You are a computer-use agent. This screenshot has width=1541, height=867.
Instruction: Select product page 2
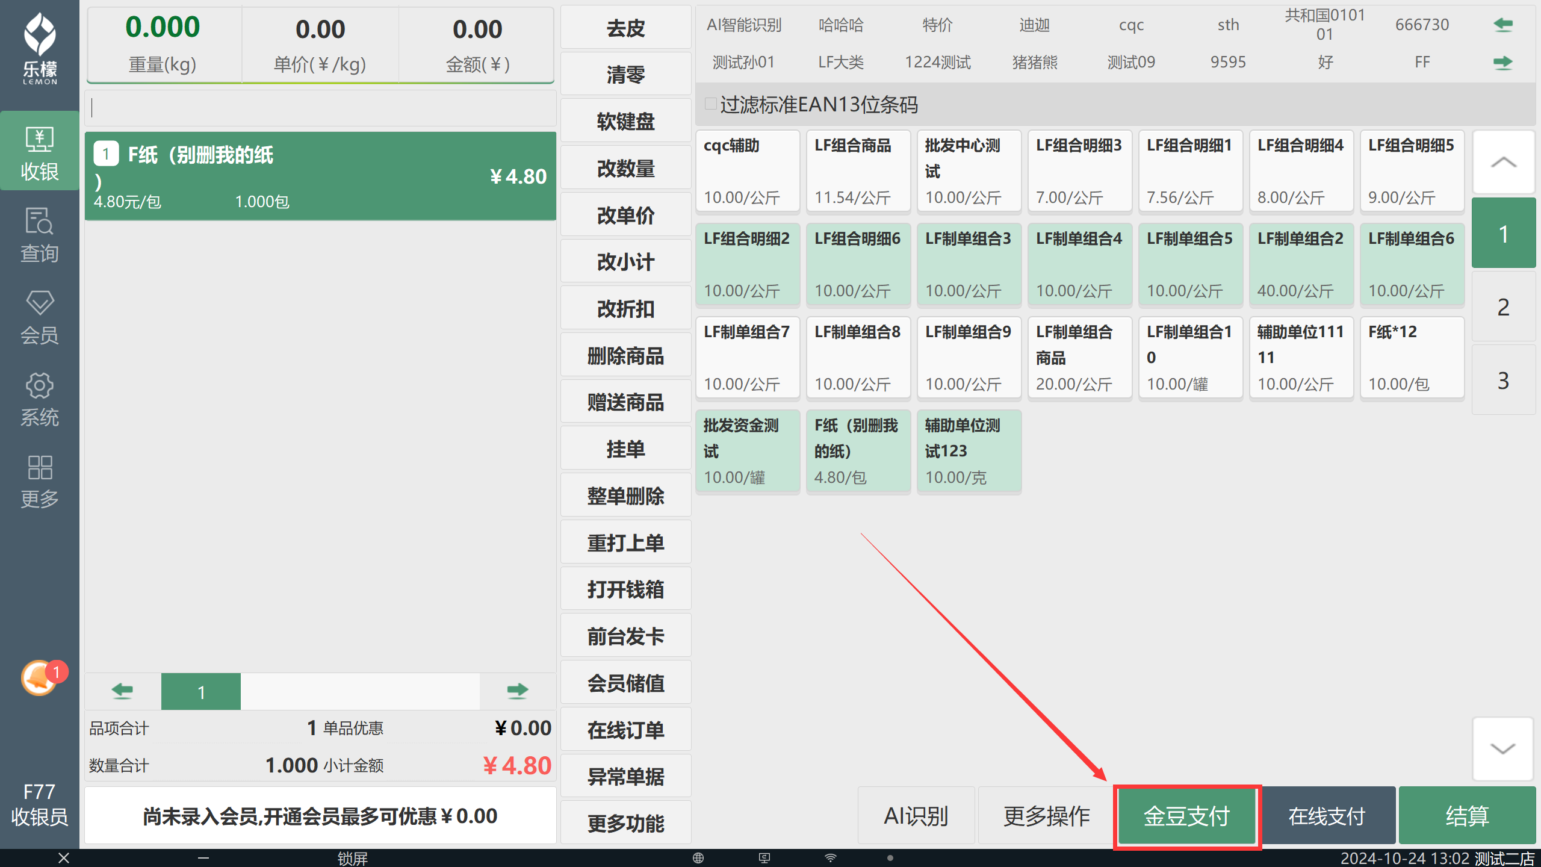click(x=1503, y=307)
